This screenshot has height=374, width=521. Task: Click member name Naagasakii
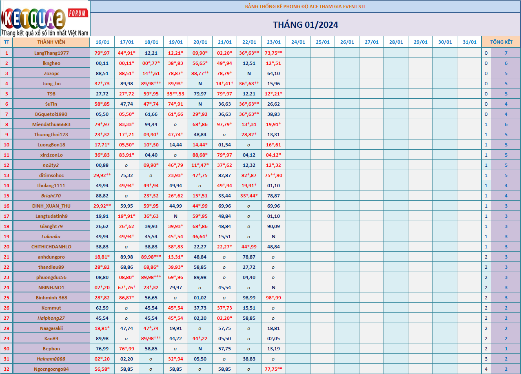tap(51, 328)
